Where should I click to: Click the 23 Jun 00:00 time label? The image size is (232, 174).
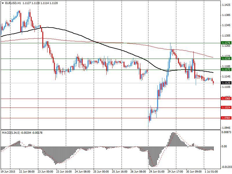point(46,172)
